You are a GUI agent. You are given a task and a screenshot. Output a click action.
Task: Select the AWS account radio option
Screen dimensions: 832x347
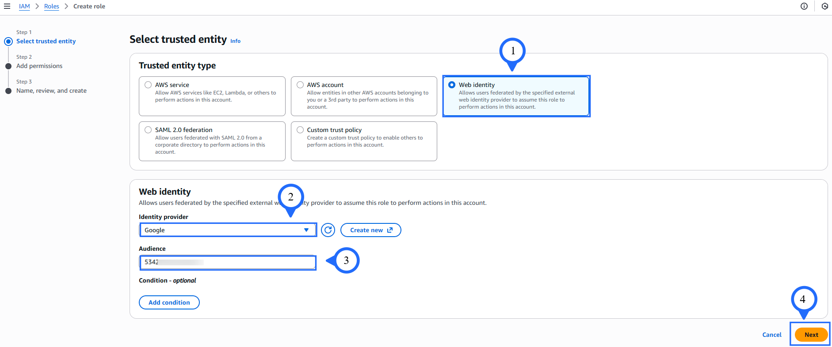[x=300, y=85]
